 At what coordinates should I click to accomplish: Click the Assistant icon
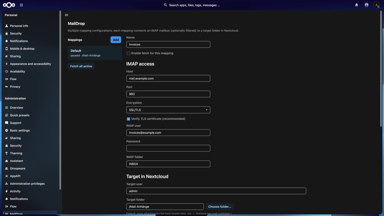point(7,161)
